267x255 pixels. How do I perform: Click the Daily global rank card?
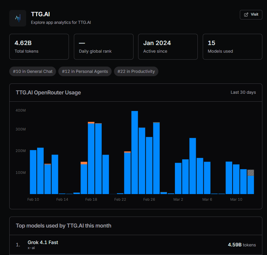(103, 47)
